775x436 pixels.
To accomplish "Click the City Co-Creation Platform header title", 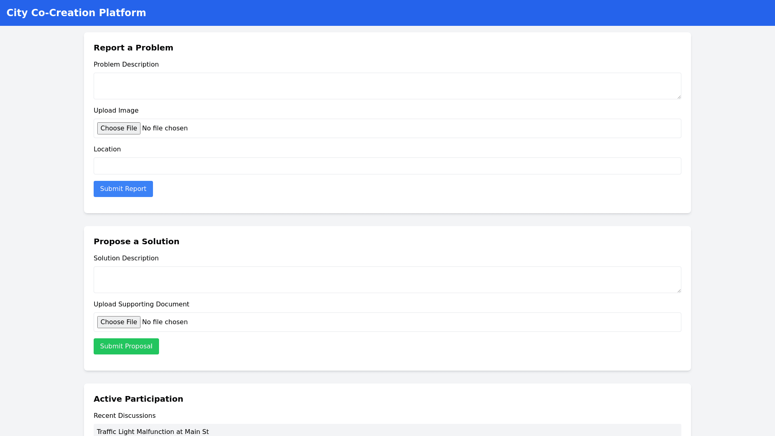I will (76, 13).
